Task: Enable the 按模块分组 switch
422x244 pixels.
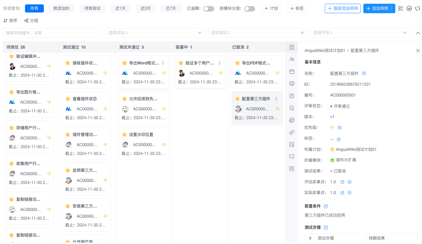Action: (x=250, y=8)
